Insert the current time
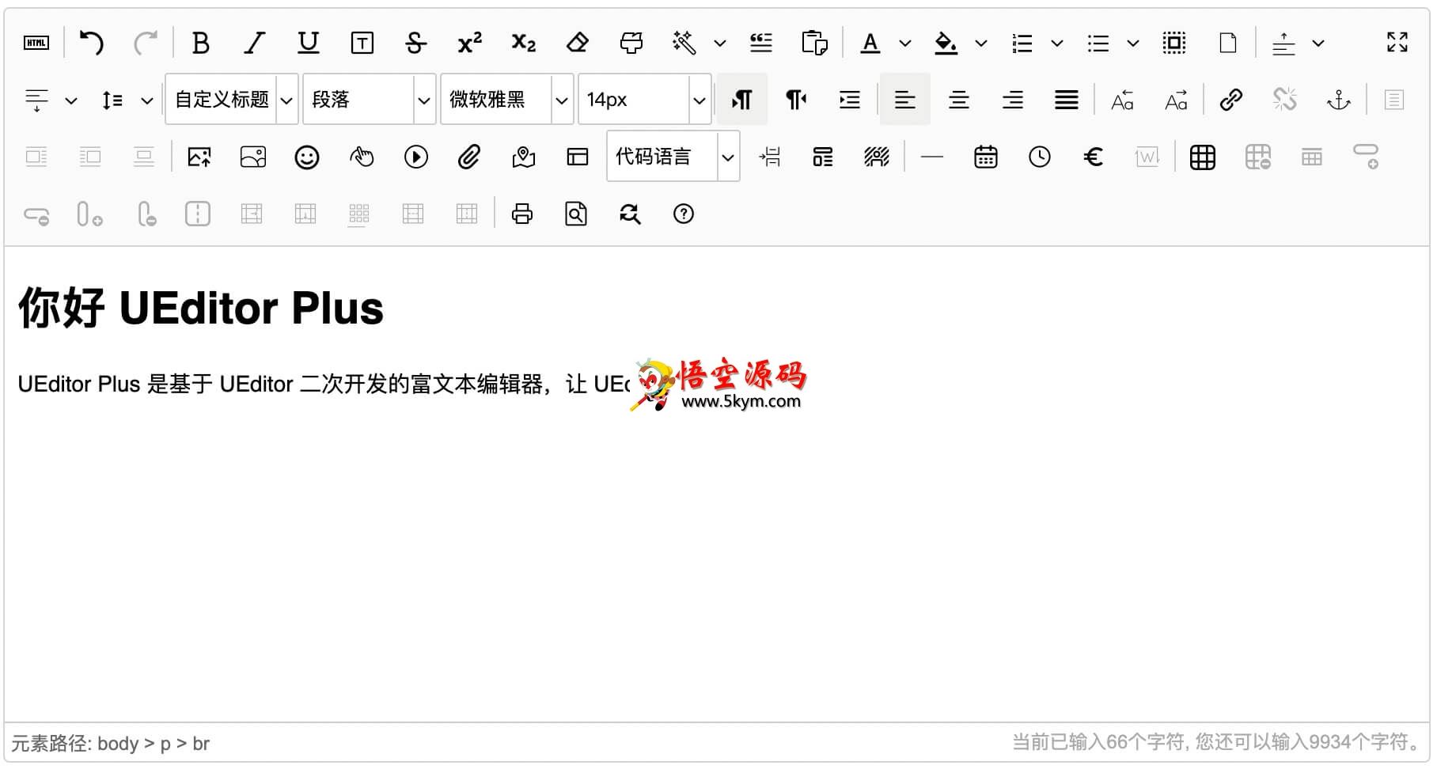Screen dimensions: 1437x769 coord(1040,157)
